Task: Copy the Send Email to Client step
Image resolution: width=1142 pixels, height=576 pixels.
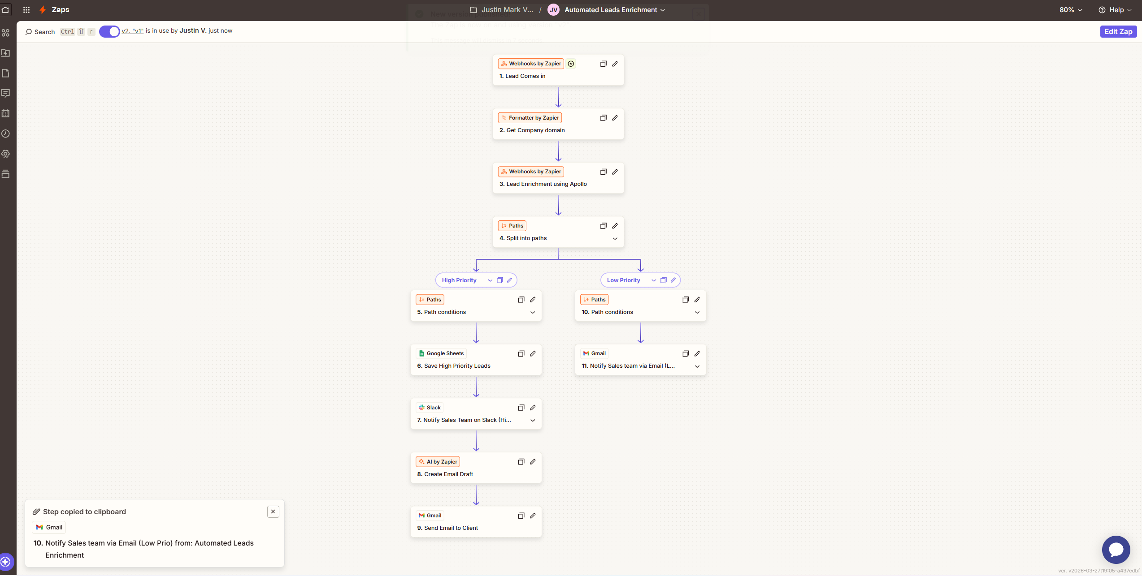Action: click(x=521, y=516)
